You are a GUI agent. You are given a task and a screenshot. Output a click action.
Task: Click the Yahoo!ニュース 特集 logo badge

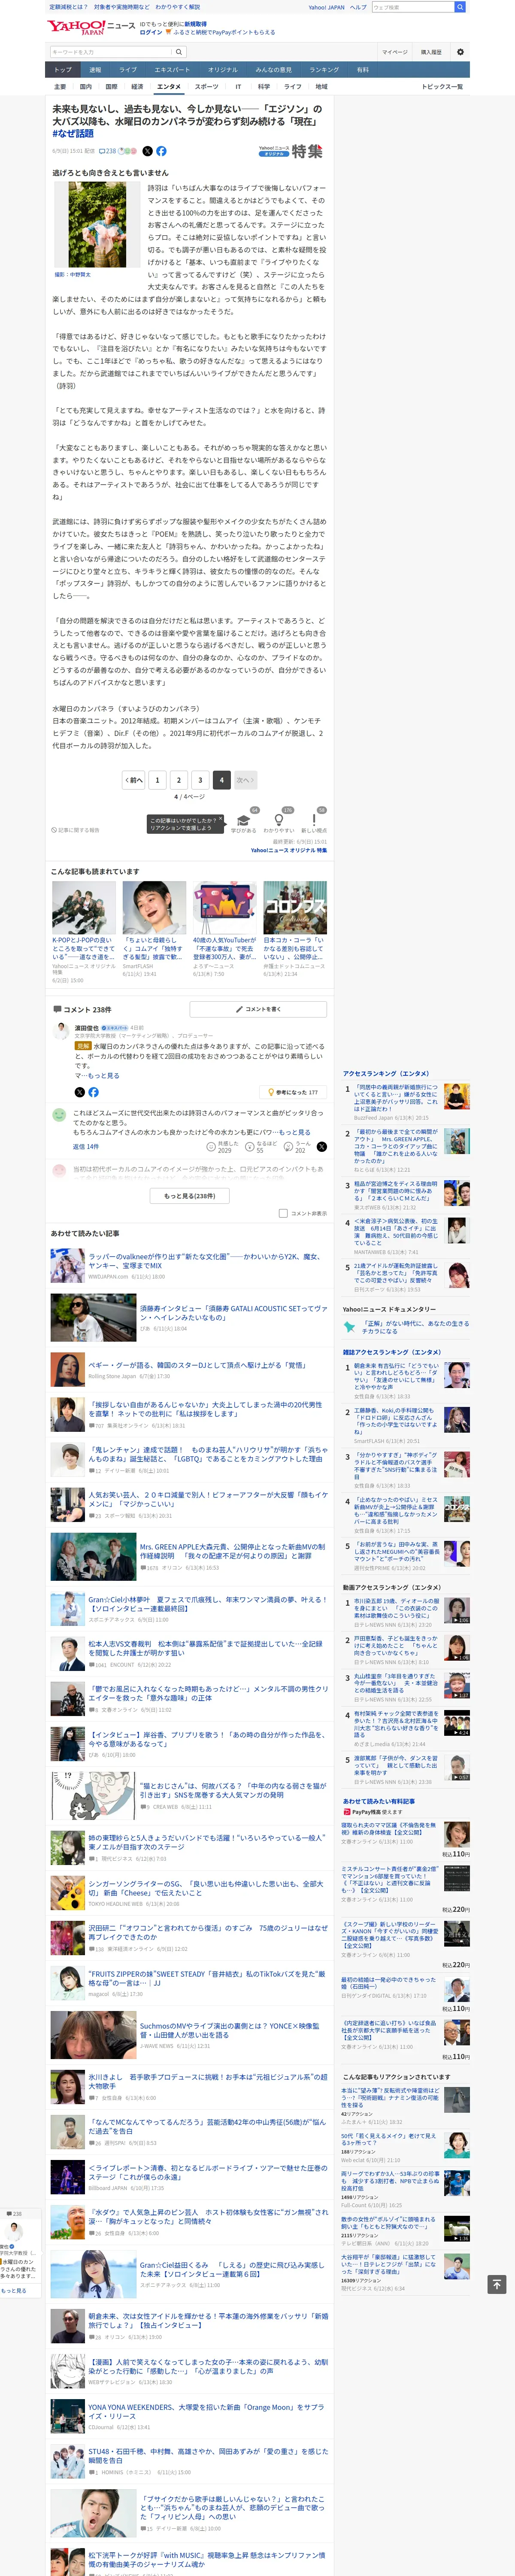(x=290, y=151)
